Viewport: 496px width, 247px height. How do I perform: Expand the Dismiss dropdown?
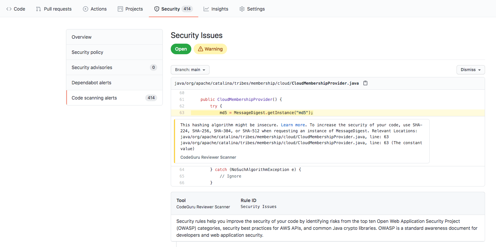(470, 70)
